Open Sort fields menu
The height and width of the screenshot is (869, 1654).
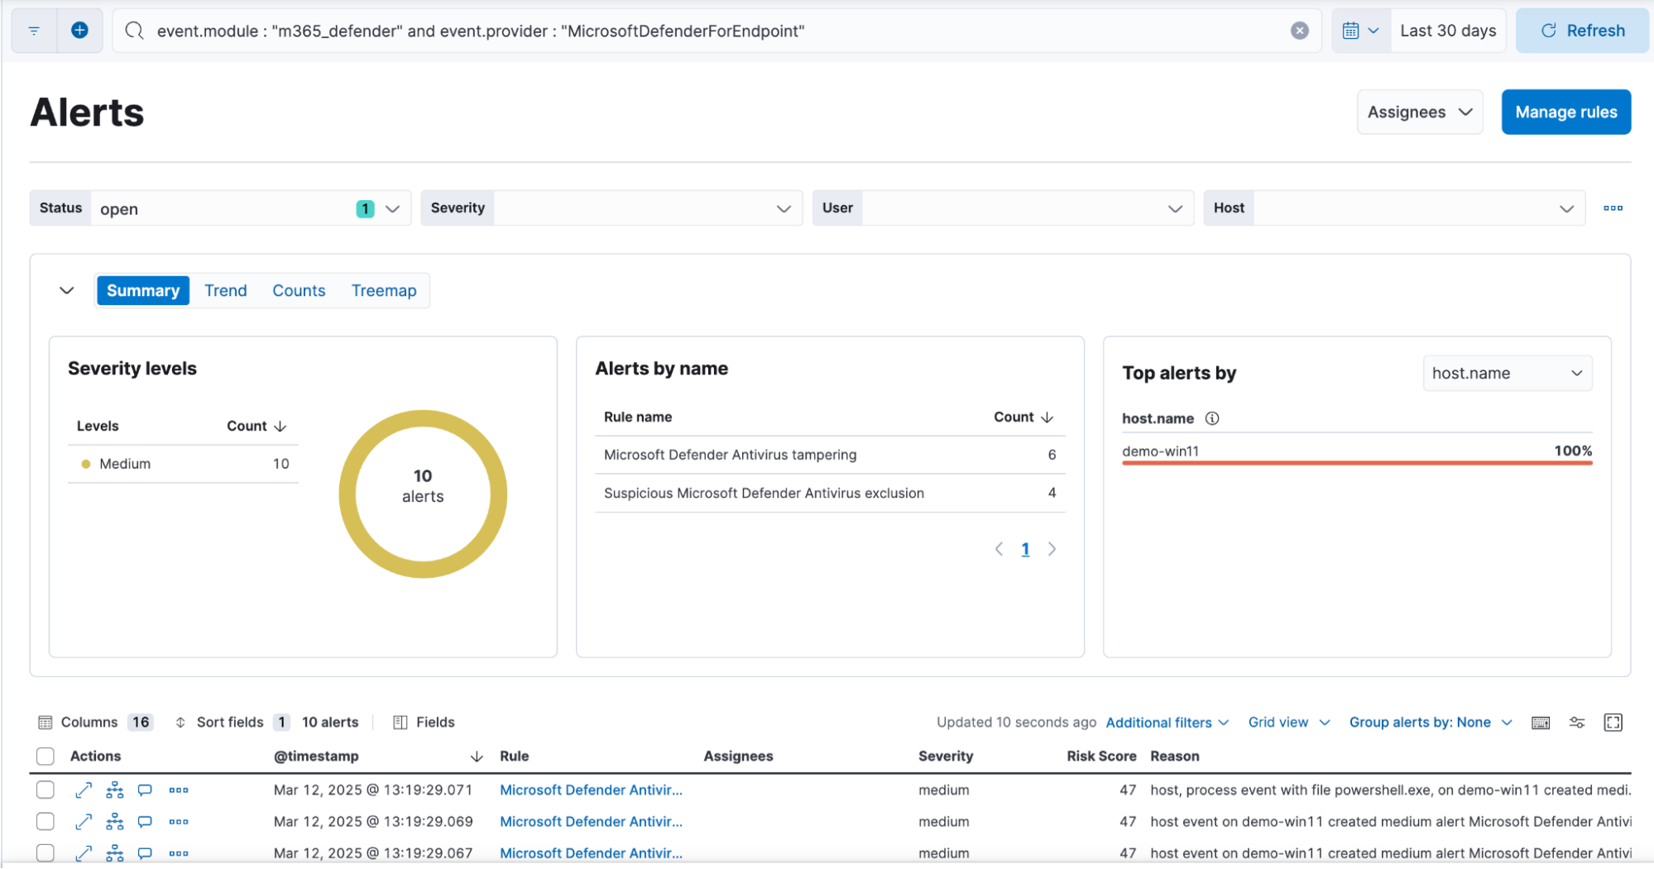[x=231, y=722]
